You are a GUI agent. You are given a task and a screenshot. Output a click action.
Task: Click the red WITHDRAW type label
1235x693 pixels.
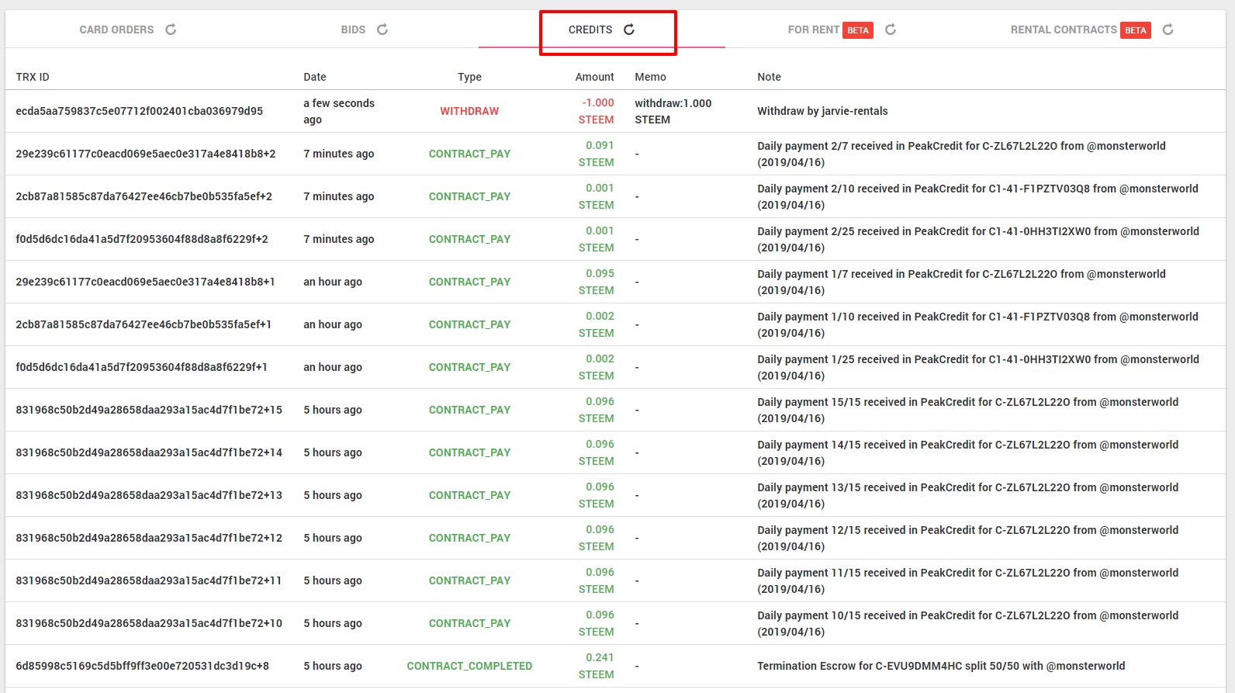click(x=469, y=111)
